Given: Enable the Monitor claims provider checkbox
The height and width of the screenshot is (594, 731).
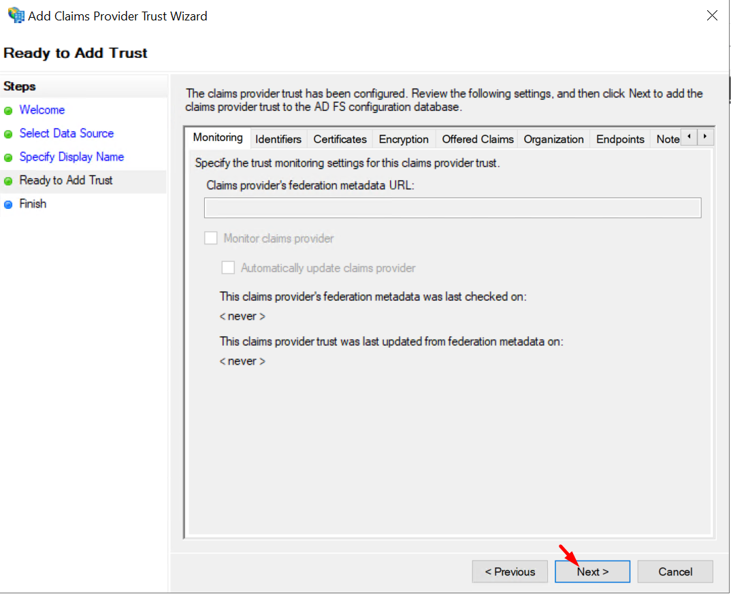Looking at the screenshot, I should 211,238.
